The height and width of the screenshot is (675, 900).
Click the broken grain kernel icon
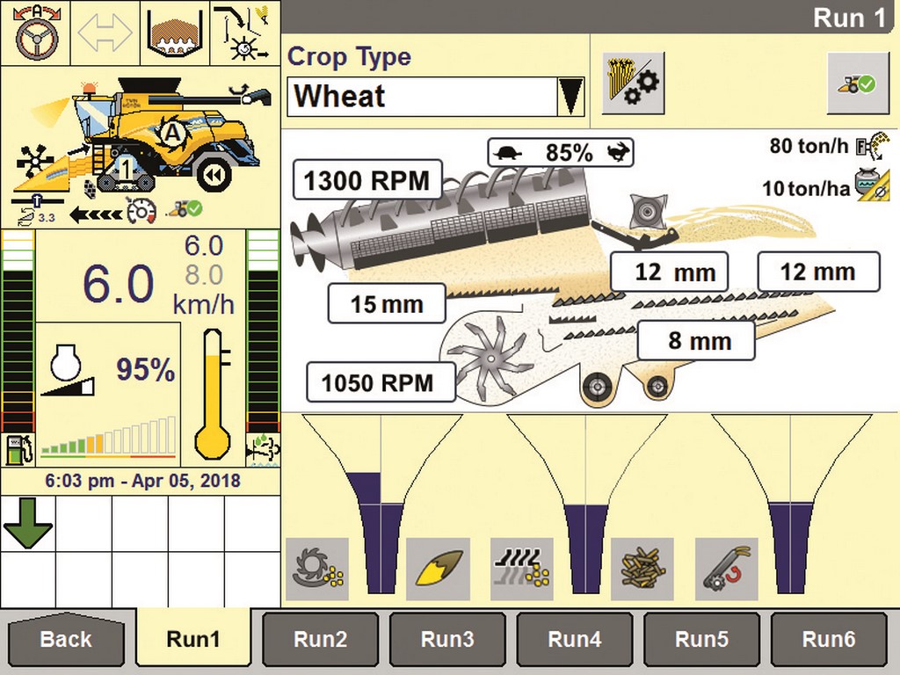pos(438,570)
